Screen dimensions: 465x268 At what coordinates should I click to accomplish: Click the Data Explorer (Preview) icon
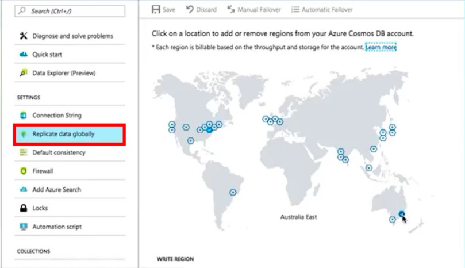pos(24,73)
